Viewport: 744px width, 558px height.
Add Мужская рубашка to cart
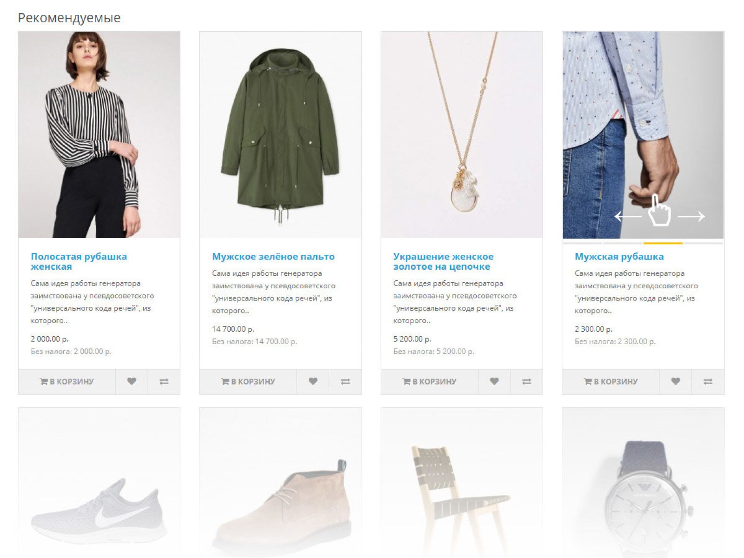point(611,381)
